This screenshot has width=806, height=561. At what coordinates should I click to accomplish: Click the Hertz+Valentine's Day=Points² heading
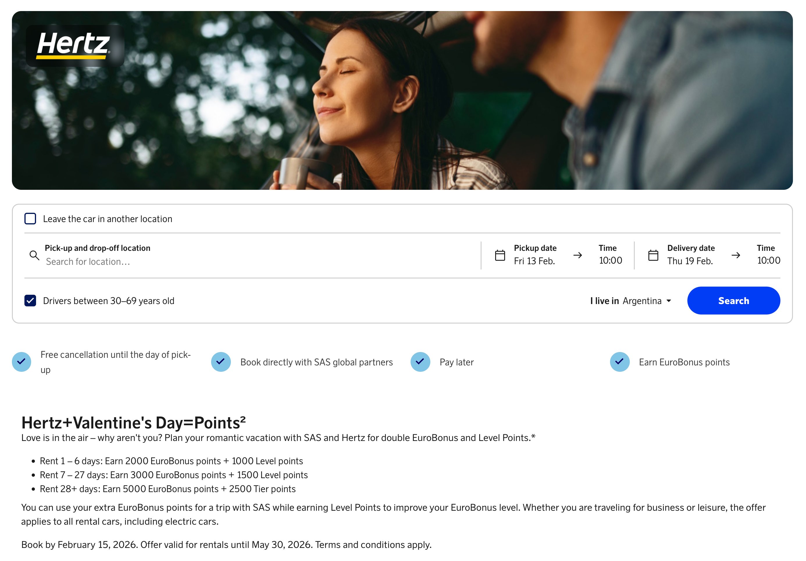point(133,422)
